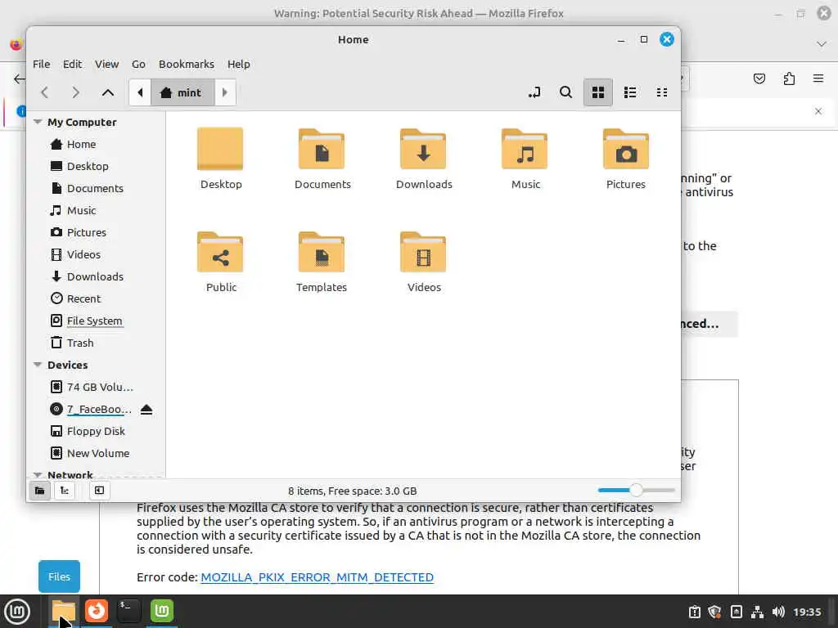
Task: Open Firefox list all tabs chevron
Action: tap(822, 44)
